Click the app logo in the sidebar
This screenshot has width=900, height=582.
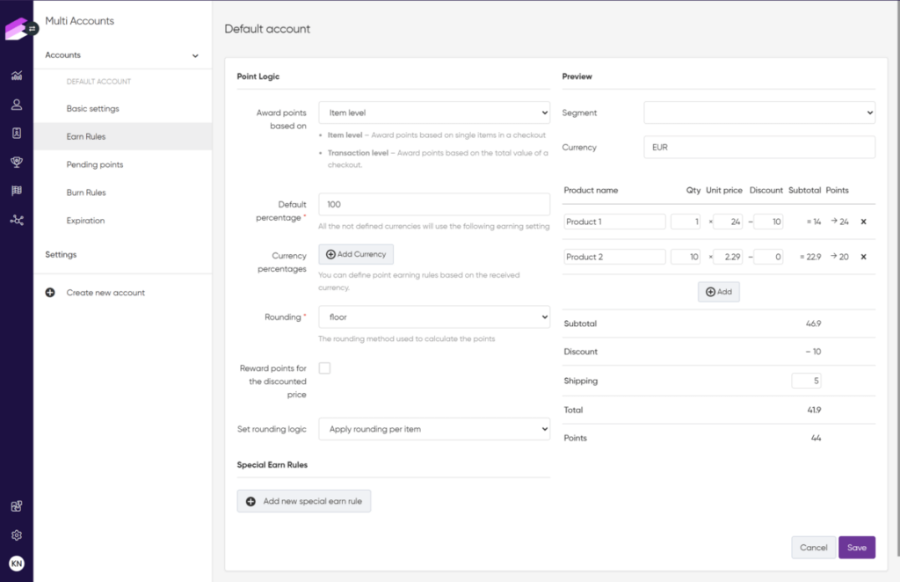point(17,29)
